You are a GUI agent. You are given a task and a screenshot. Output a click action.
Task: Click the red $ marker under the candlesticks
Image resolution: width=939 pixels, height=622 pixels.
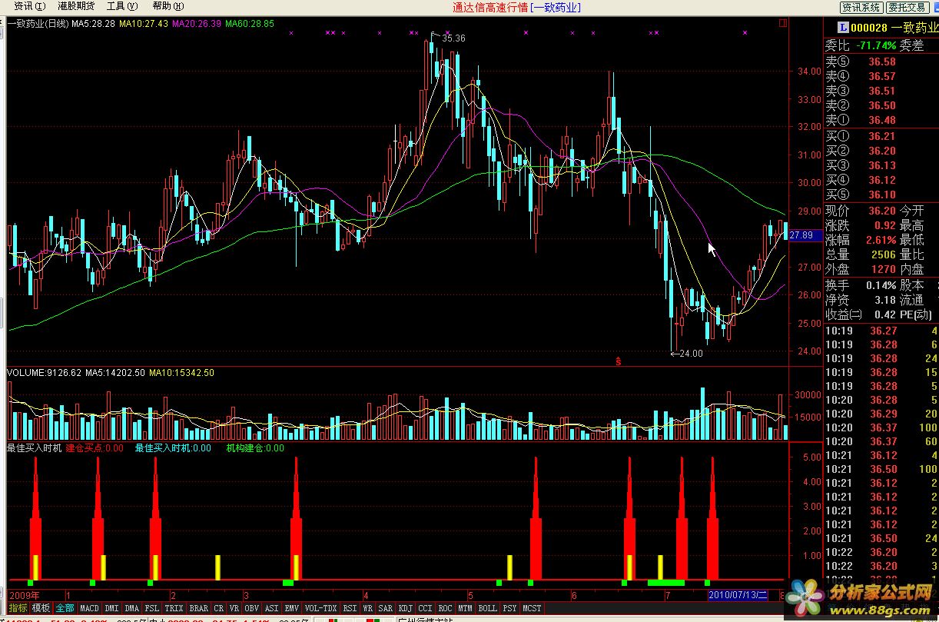coord(618,361)
